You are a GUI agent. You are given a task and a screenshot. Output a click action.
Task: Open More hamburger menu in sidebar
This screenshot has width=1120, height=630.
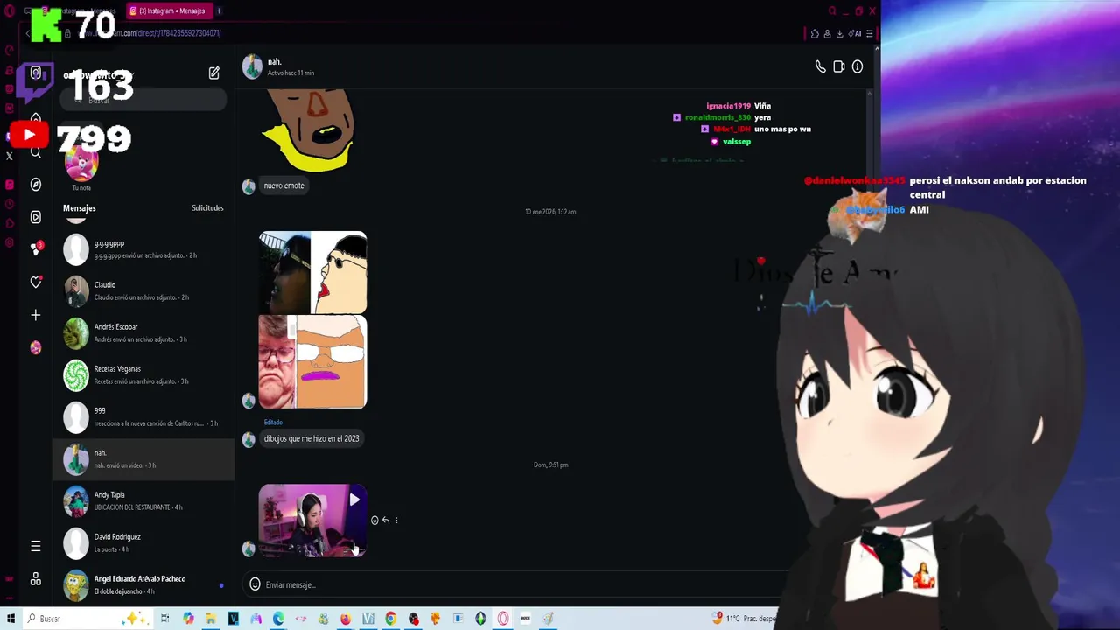pos(36,546)
